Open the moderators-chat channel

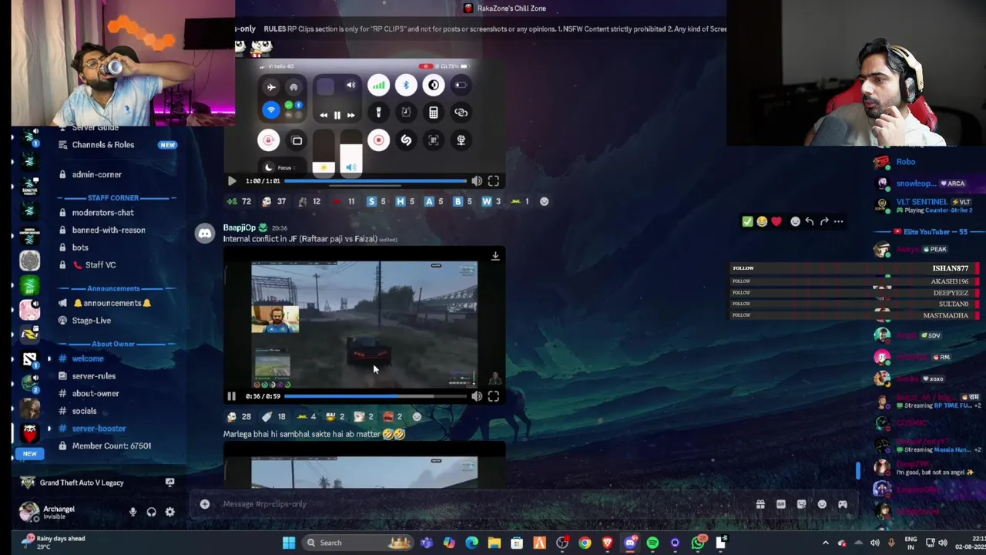[x=102, y=213]
